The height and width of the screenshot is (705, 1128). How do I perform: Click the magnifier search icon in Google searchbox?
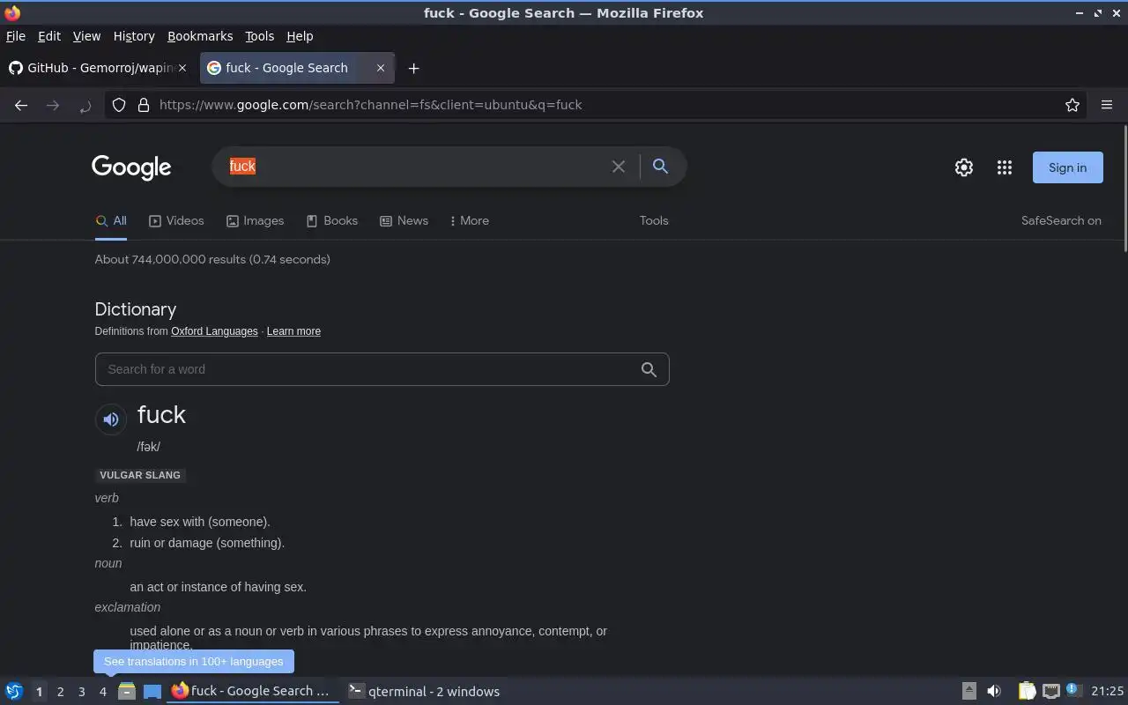click(x=660, y=166)
